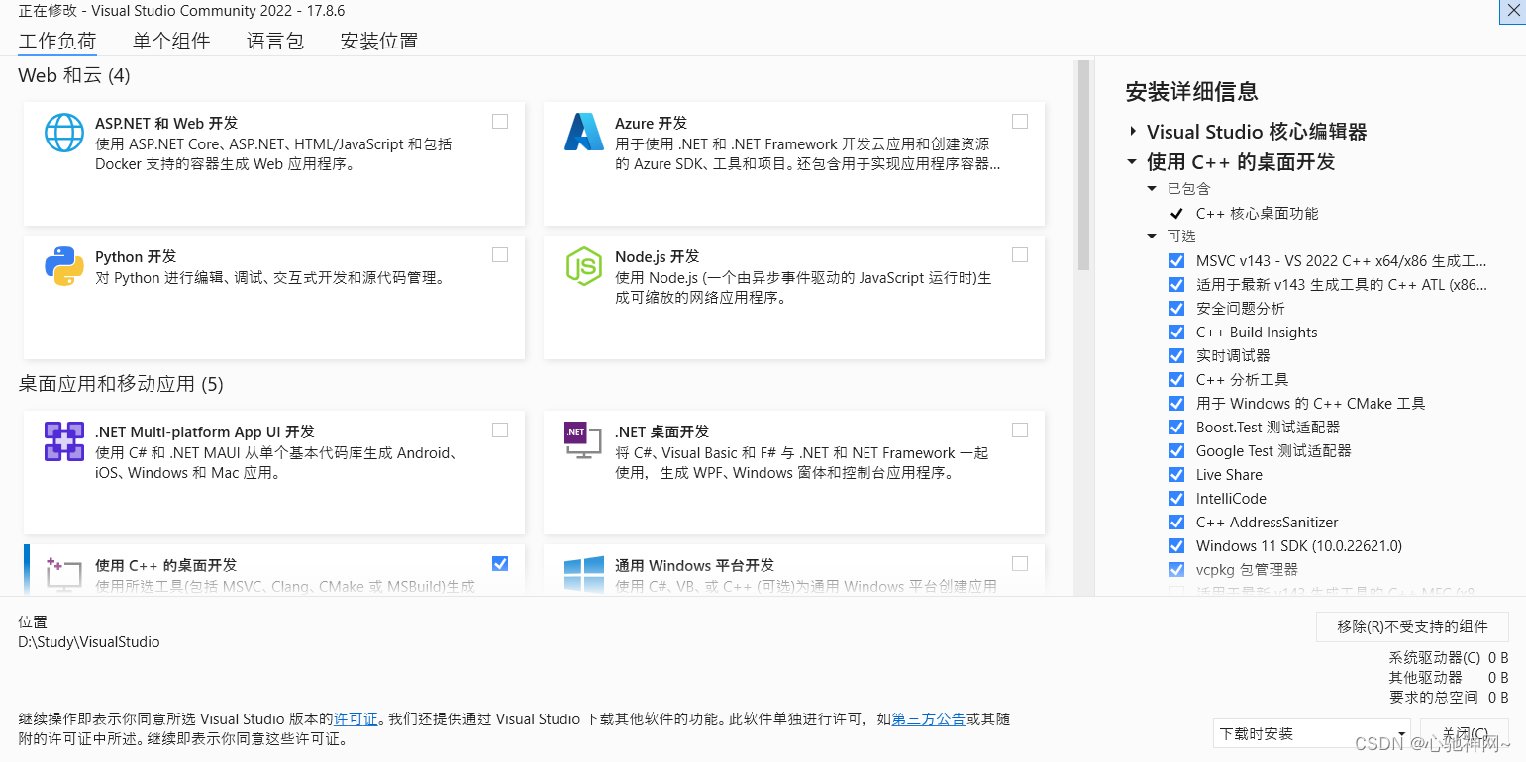This screenshot has width=1526, height=762.
Task: Click the .NET 桌面开发 monitor icon
Action: click(x=584, y=441)
